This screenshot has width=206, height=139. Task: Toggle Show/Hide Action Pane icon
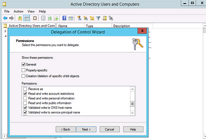click(x=71, y=18)
